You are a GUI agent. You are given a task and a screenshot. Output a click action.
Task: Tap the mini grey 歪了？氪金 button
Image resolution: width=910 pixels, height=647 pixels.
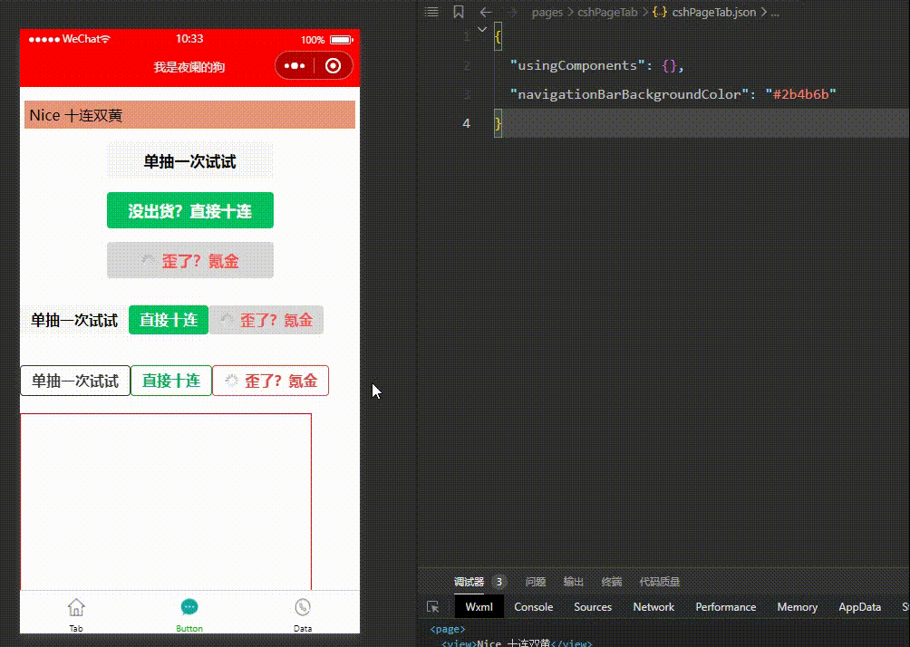(266, 320)
